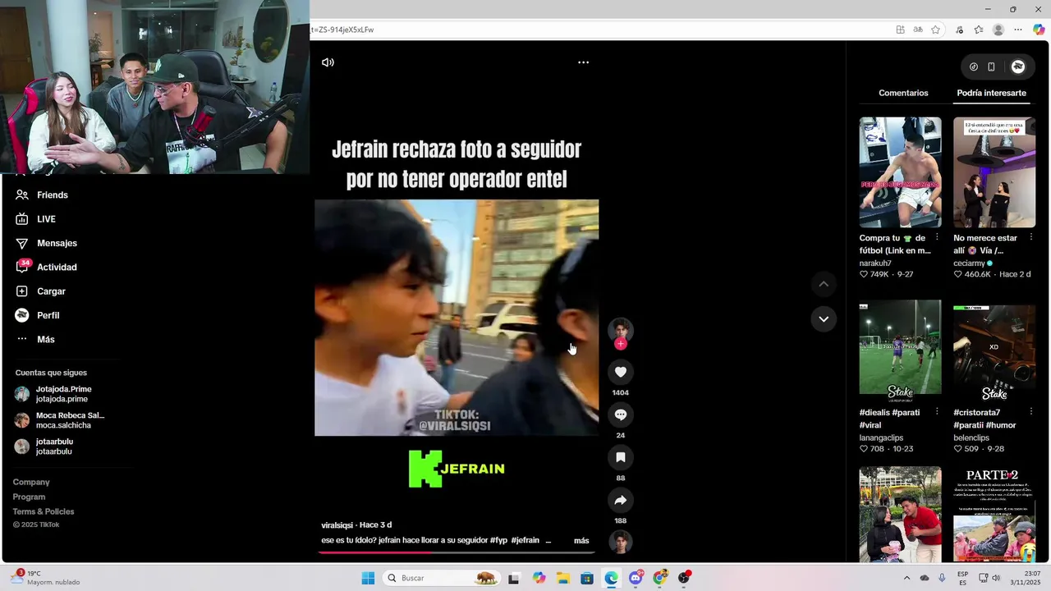
Task: Click the Terms & Policies link
Action: point(44,511)
